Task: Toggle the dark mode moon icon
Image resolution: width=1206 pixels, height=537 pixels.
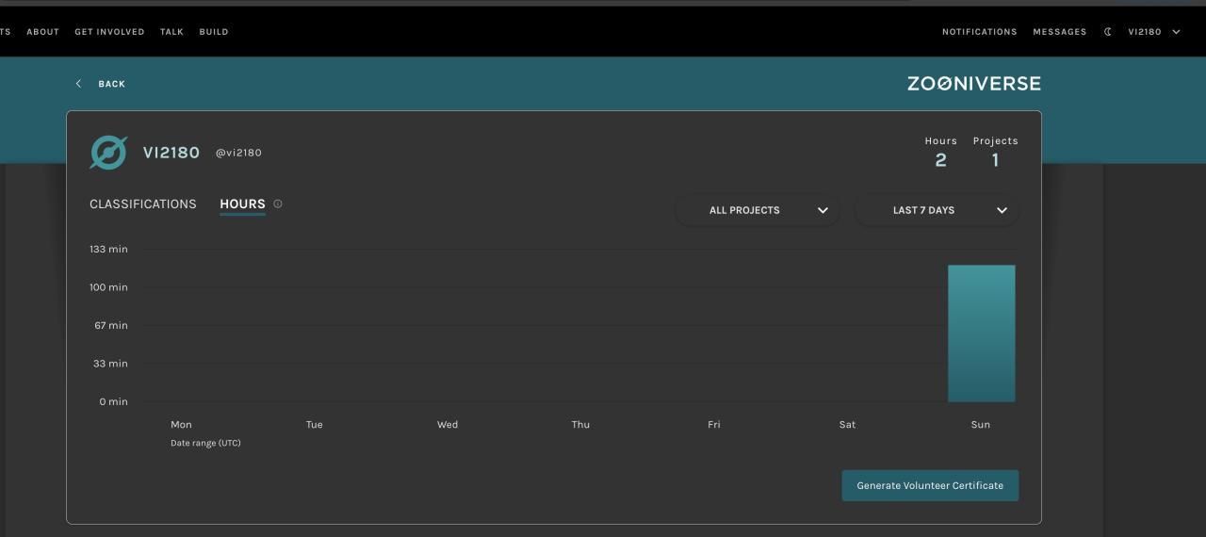Action: pos(1108,32)
